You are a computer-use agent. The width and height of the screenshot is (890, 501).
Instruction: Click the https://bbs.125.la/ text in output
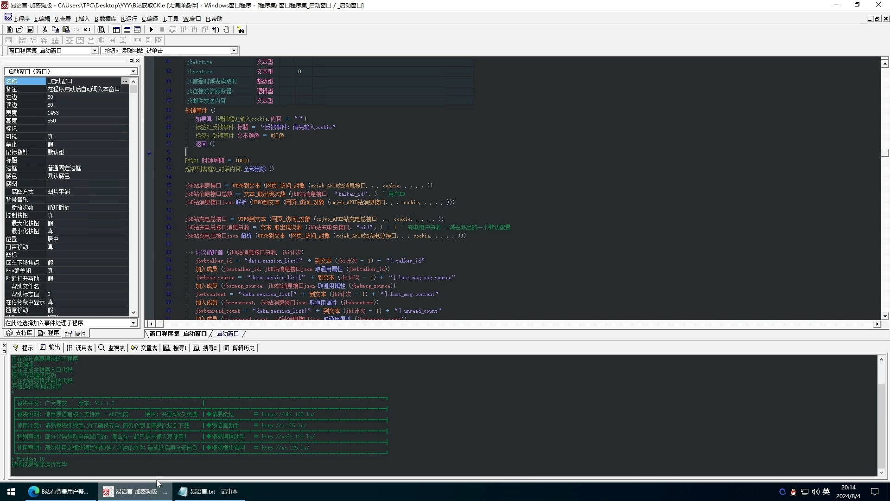coord(288,414)
